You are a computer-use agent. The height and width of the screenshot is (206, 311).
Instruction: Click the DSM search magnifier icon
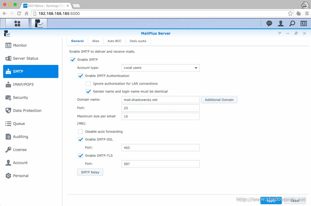(x=292, y=23)
